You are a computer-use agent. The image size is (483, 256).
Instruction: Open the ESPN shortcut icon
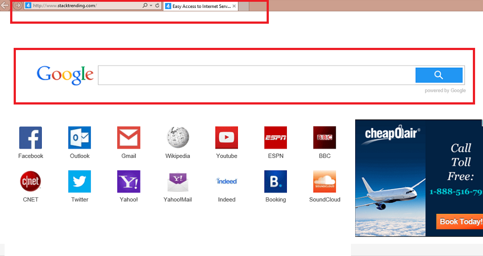click(275, 138)
